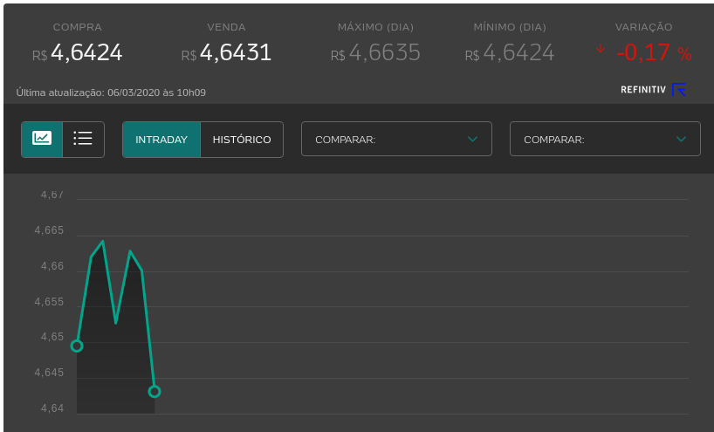
Task: Click the 4,665 y-axis label
Action: point(49,230)
